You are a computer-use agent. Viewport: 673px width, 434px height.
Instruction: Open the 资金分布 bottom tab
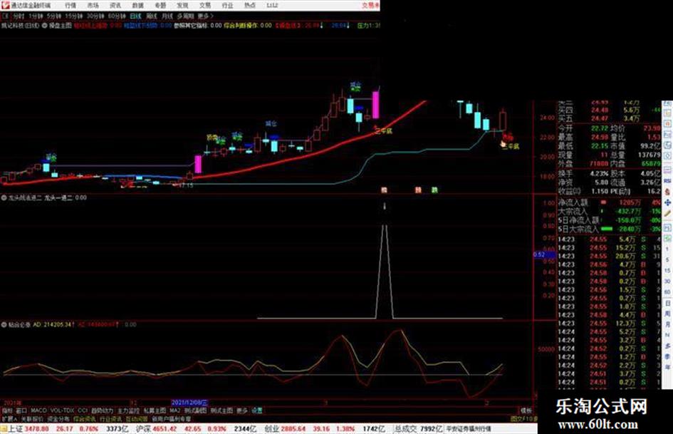click(x=58, y=418)
